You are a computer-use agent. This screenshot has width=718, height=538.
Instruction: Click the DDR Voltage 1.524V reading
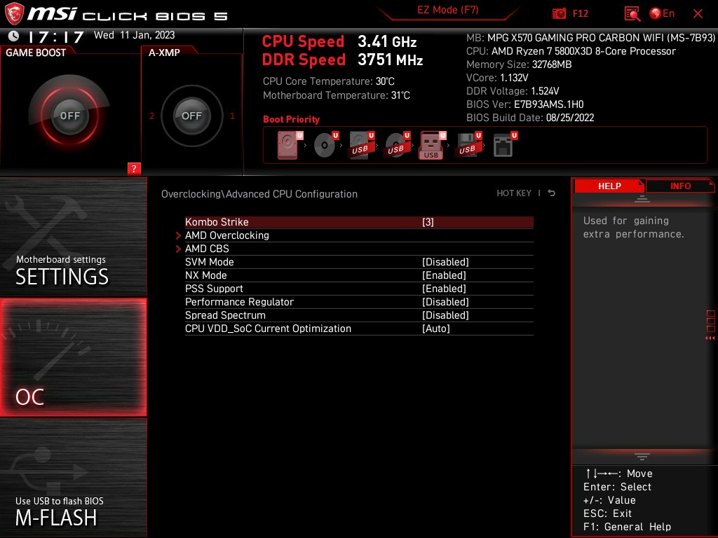coord(513,91)
